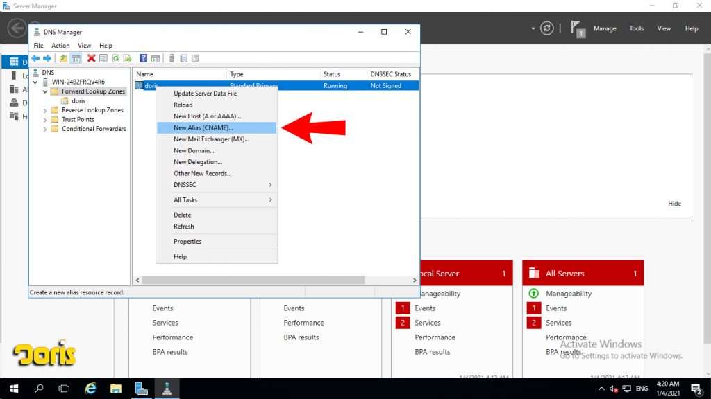
Task: Expand the Conditional Forwarders node
Action: [x=45, y=129]
